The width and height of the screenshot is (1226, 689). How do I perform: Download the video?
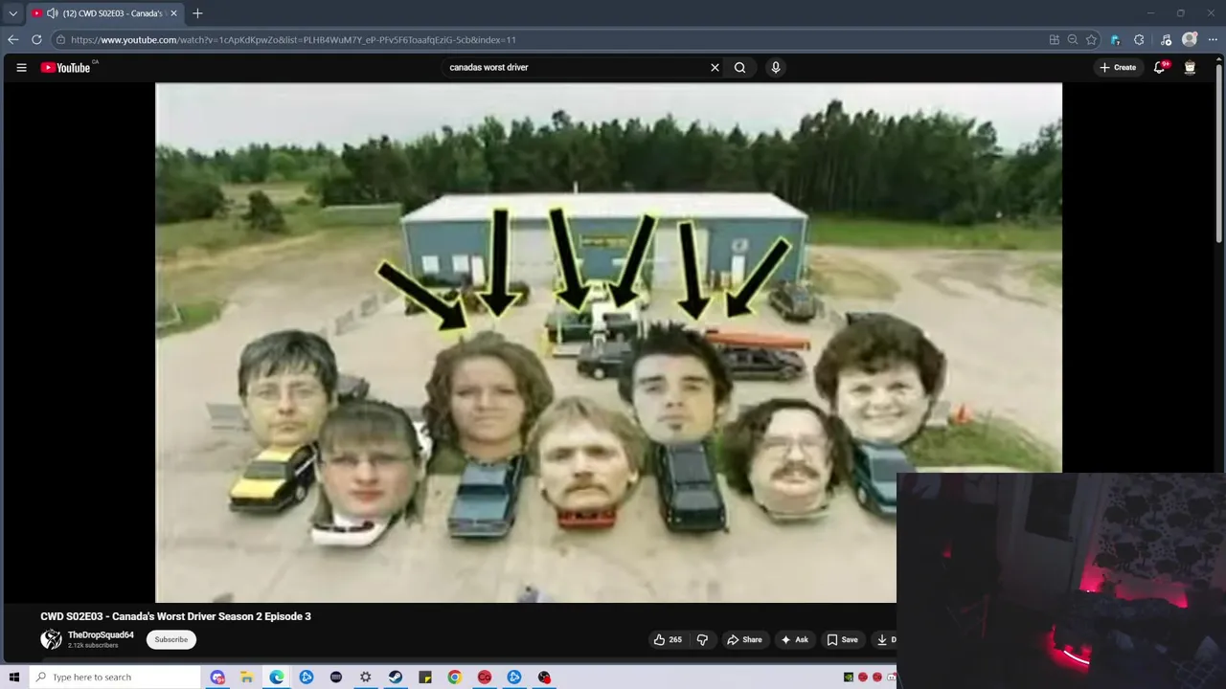click(x=885, y=639)
